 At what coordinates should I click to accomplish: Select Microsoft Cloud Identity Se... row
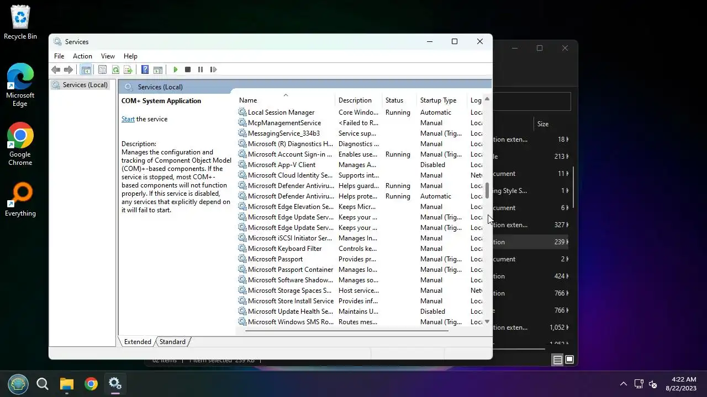(x=360, y=175)
